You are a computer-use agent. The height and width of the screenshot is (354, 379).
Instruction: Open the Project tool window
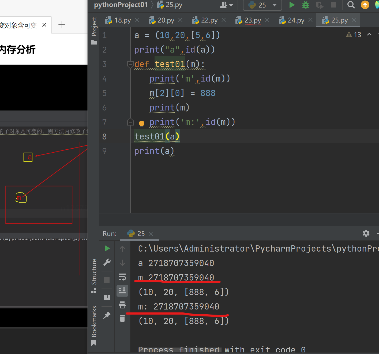tap(94, 30)
